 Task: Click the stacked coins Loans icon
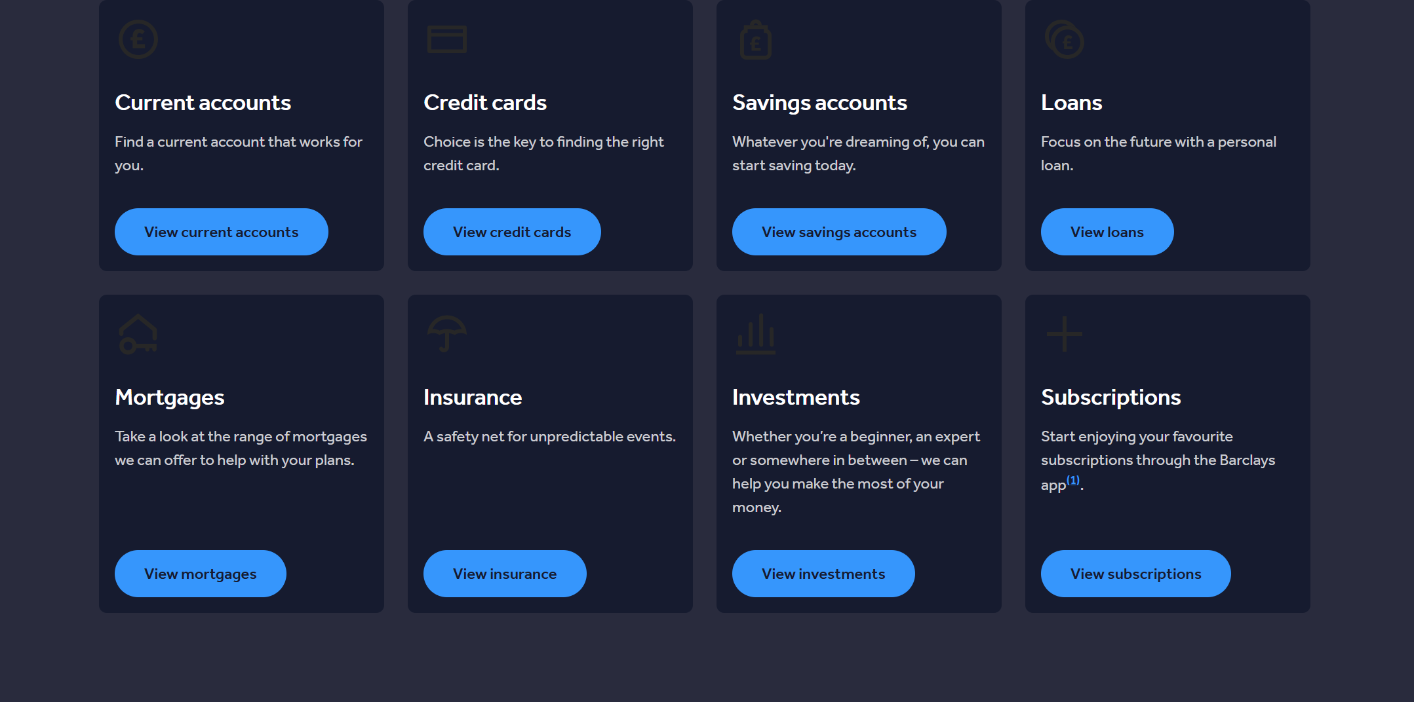point(1065,40)
